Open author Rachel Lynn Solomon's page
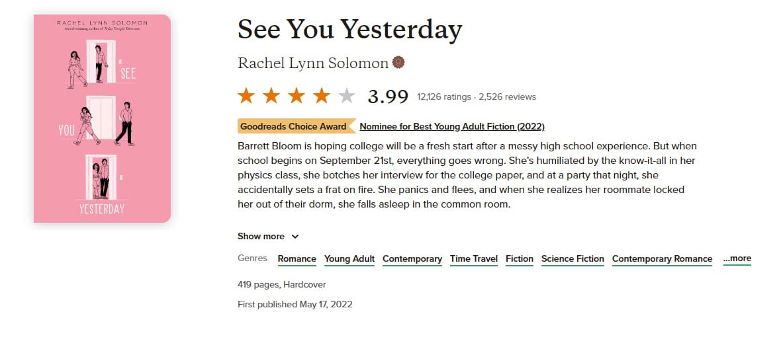Viewport: 781px width, 351px height. (x=313, y=63)
